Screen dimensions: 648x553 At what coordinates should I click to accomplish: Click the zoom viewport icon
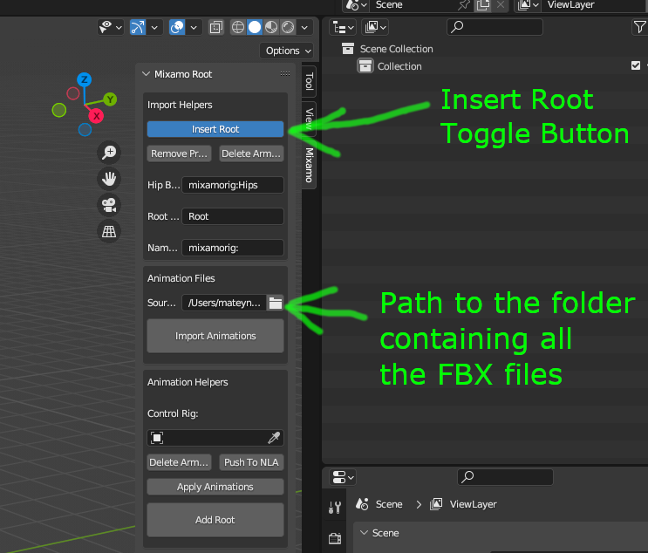[x=109, y=153]
